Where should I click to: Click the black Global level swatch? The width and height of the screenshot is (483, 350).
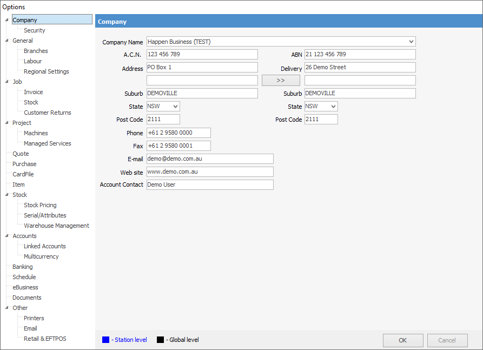coord(160,340)
